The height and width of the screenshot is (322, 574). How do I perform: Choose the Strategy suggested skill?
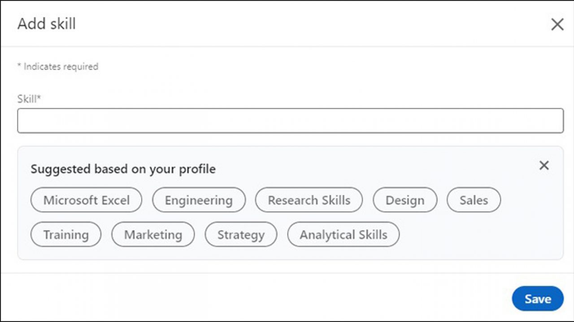coord(241,234)
